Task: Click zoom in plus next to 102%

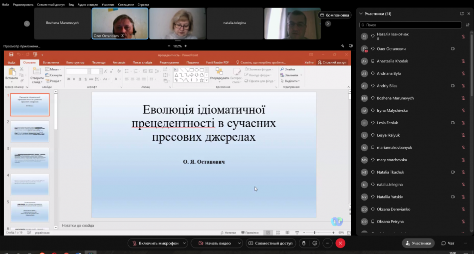Action: 187,46
